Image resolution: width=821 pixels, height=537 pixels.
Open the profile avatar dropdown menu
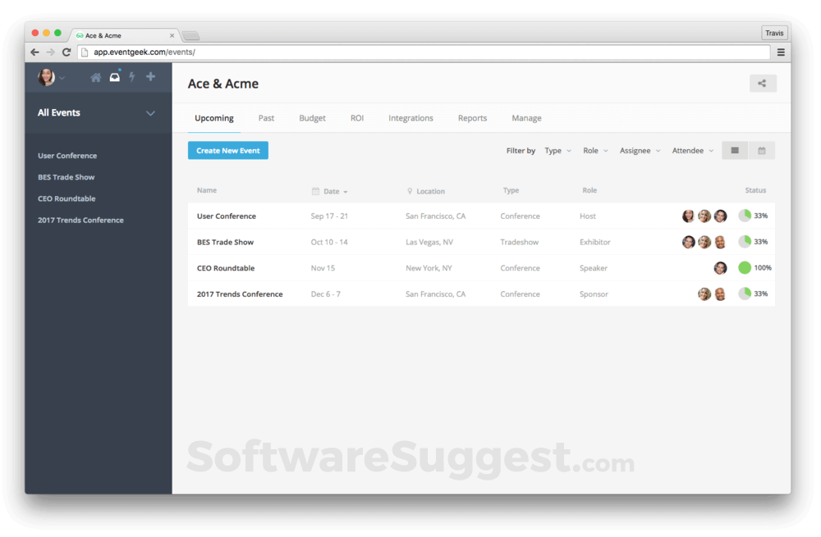47,76
